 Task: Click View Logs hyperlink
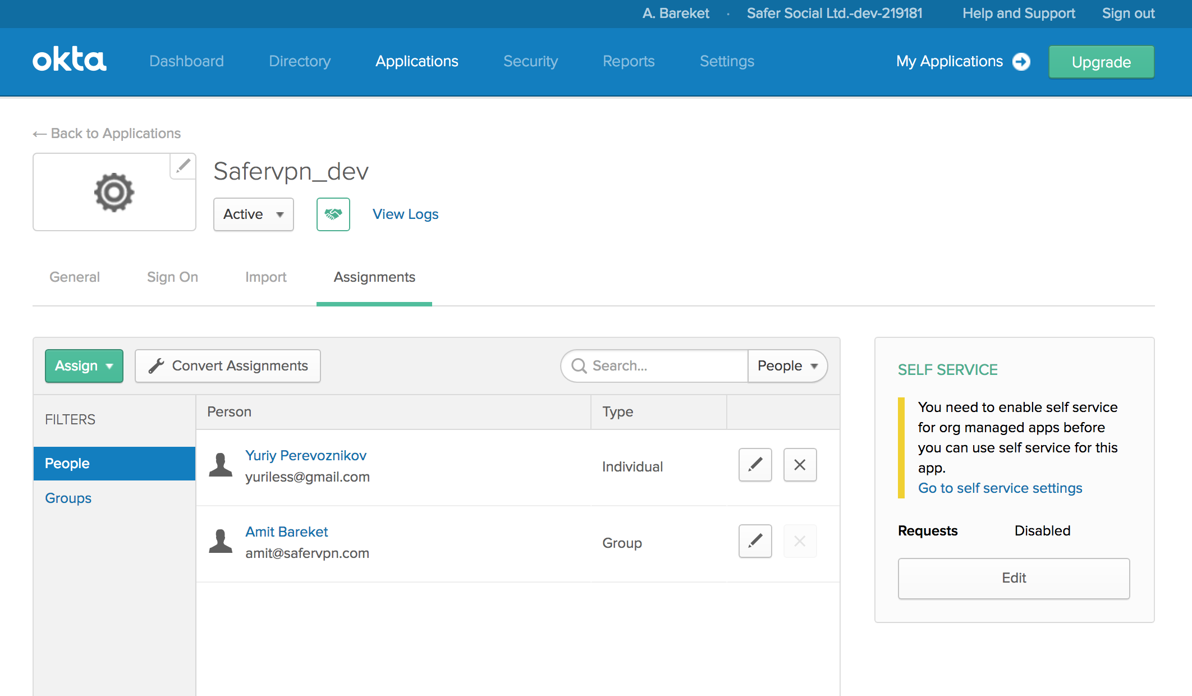click(405, 214)
